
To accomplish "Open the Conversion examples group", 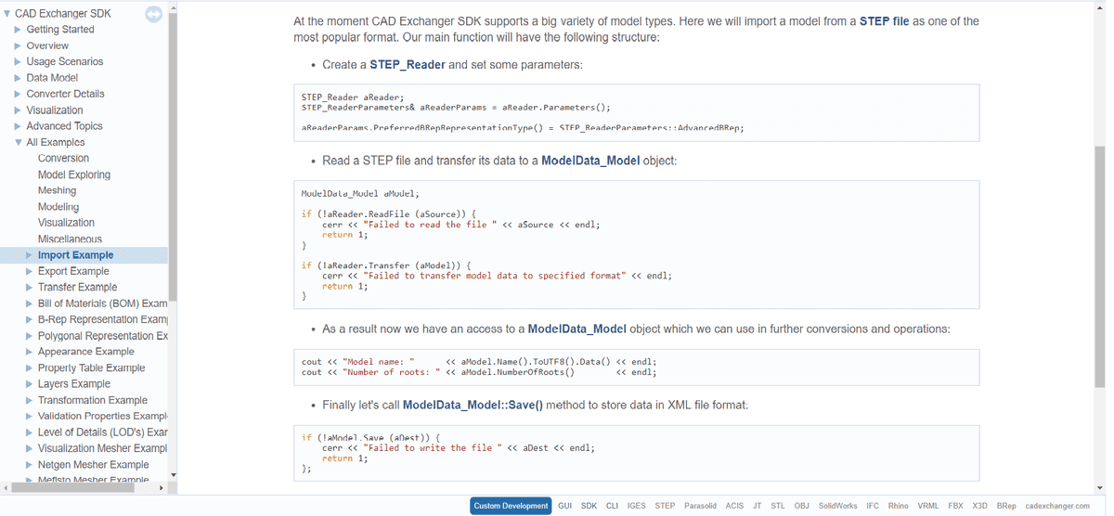I will pyautogui.click(x=63, y=159).
